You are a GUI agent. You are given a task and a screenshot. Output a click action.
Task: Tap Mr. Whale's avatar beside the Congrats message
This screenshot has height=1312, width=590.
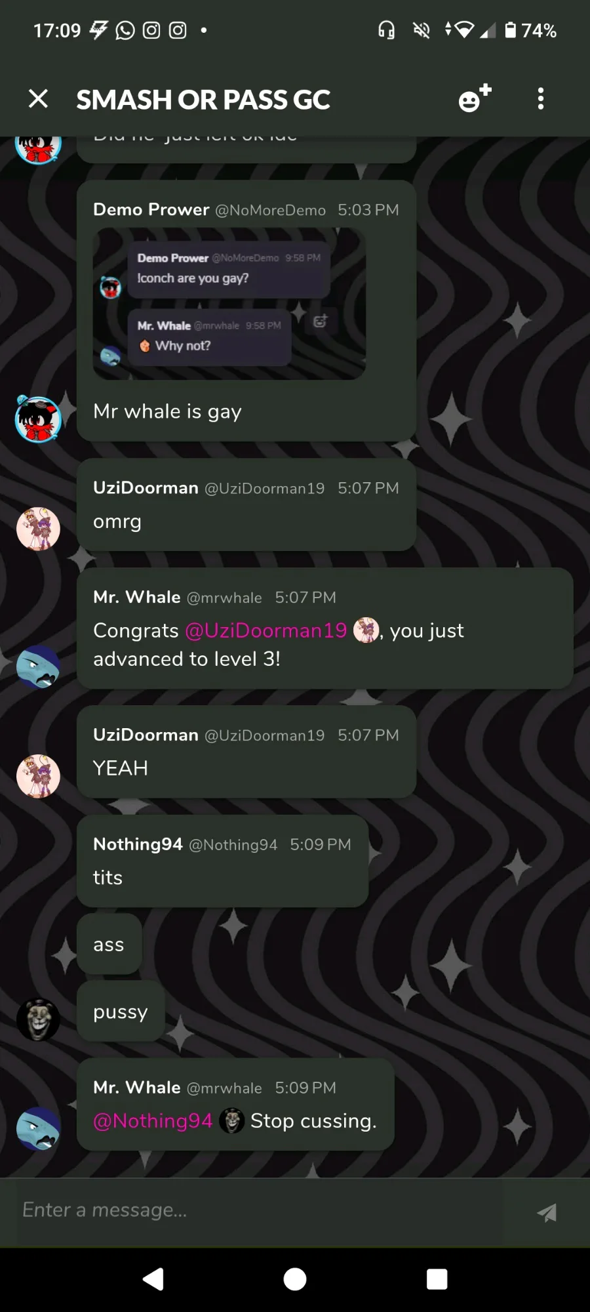tap(38, 666)
